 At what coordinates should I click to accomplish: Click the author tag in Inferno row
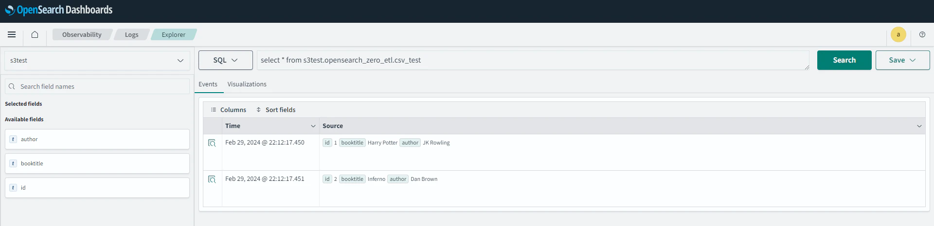[x=398, y=179]
